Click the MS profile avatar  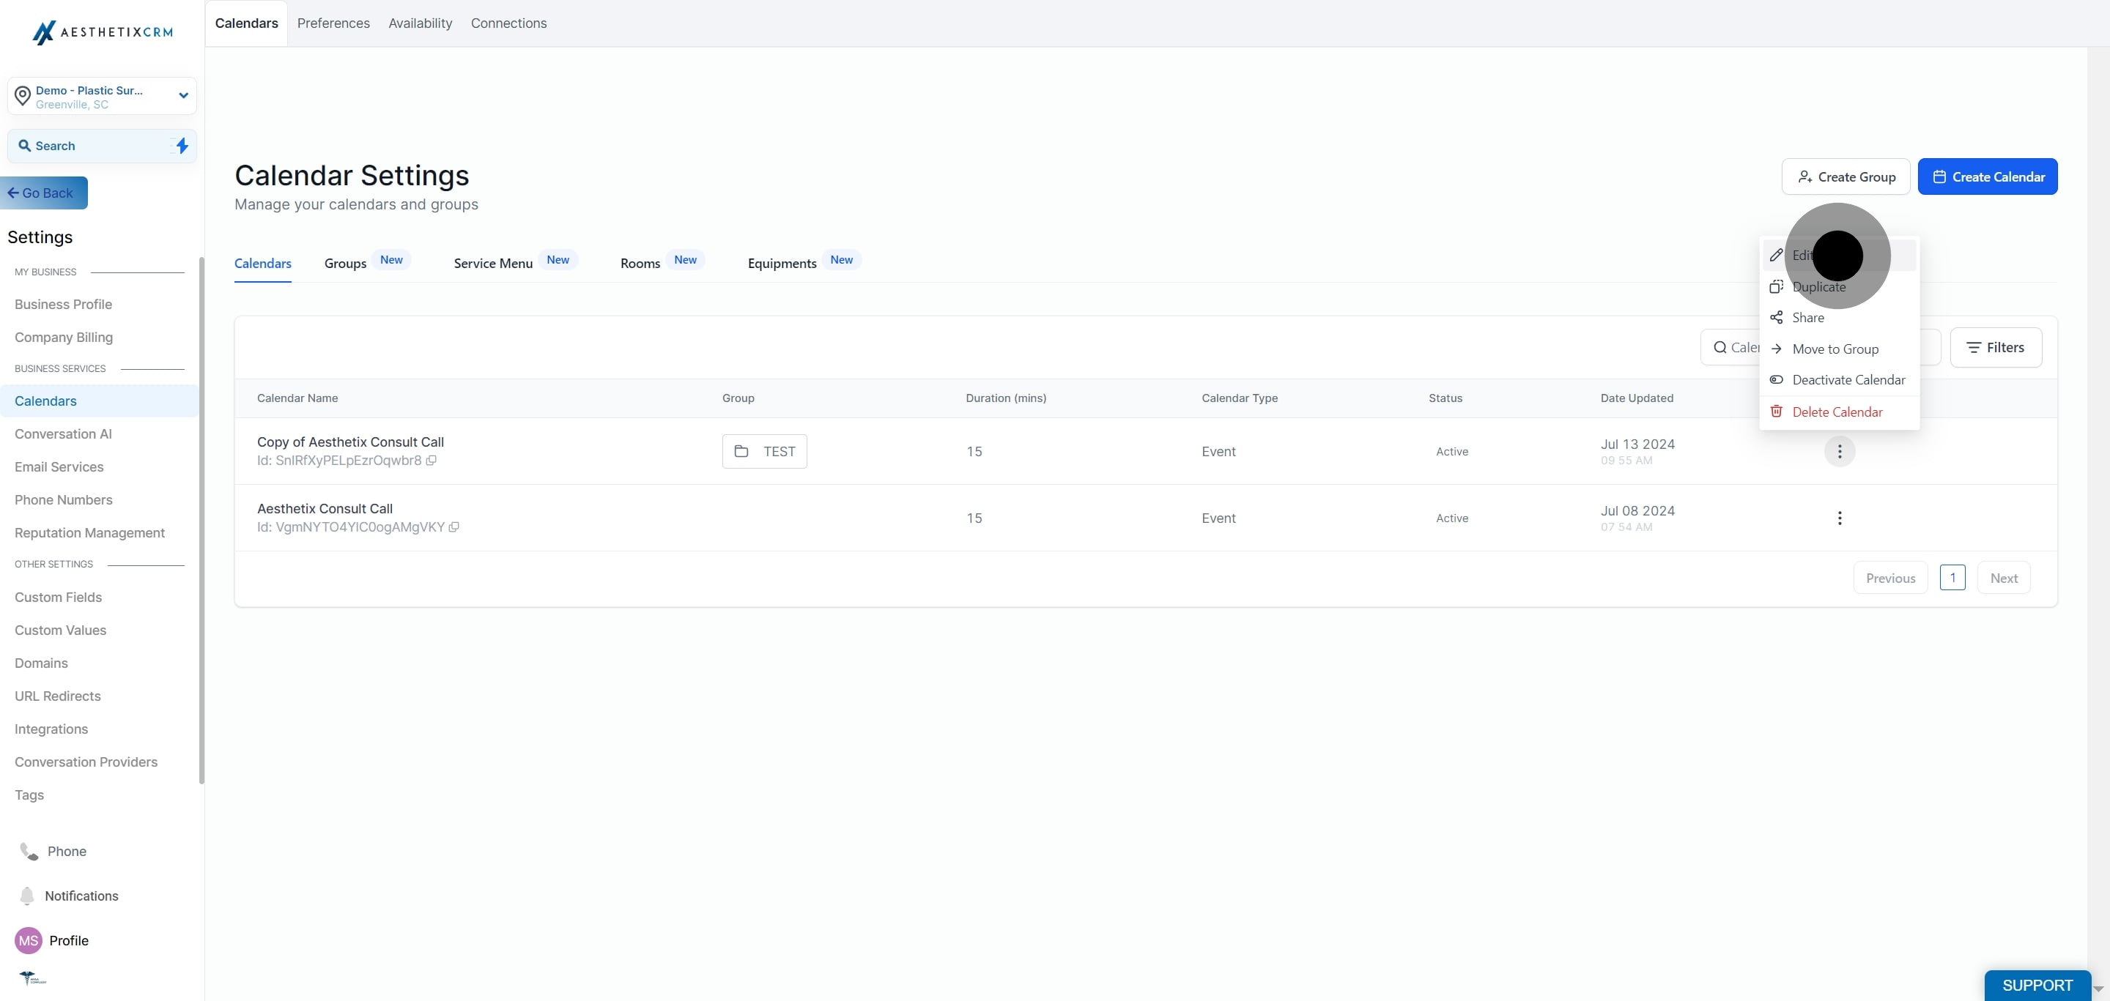point(29,940)
